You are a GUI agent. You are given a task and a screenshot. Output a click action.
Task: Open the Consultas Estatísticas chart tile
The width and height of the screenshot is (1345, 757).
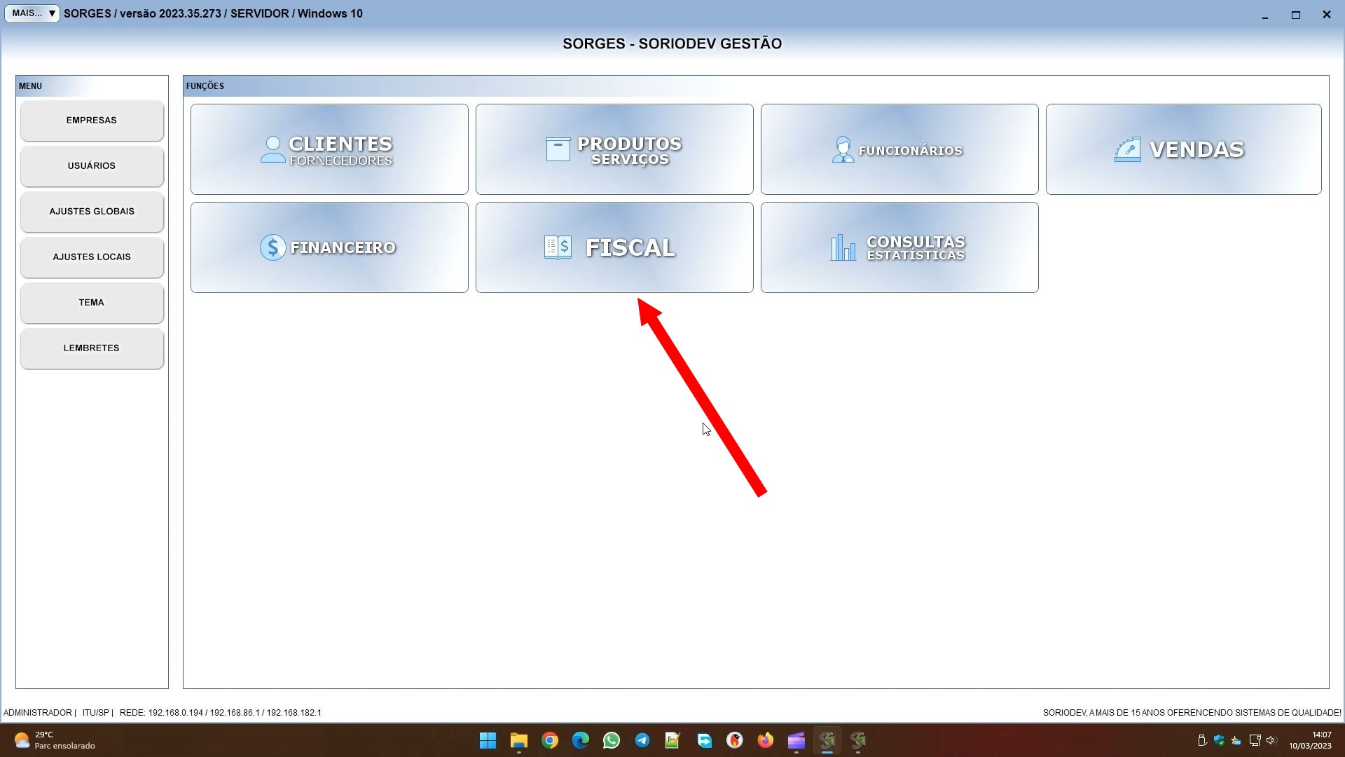tap(899, 247)
